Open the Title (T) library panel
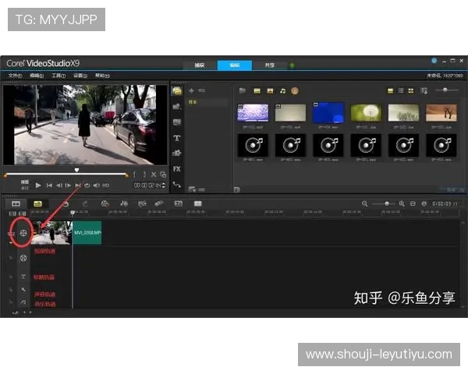The image size is (468, 374). pyautogui.click(x=177, y=137)
